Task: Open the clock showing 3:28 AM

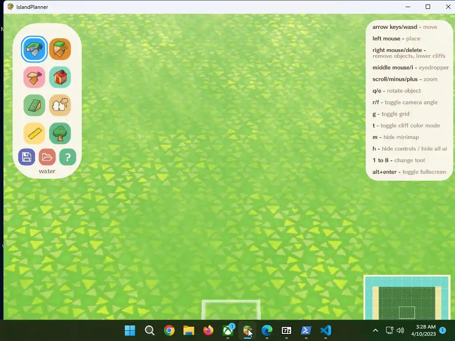Action: tap(423, 330)
